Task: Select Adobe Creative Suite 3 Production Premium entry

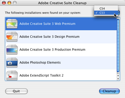Action: [61, 50]
